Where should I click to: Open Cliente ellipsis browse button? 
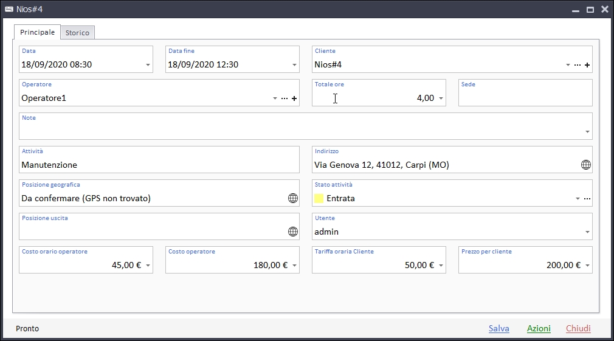tap(578, 65)
